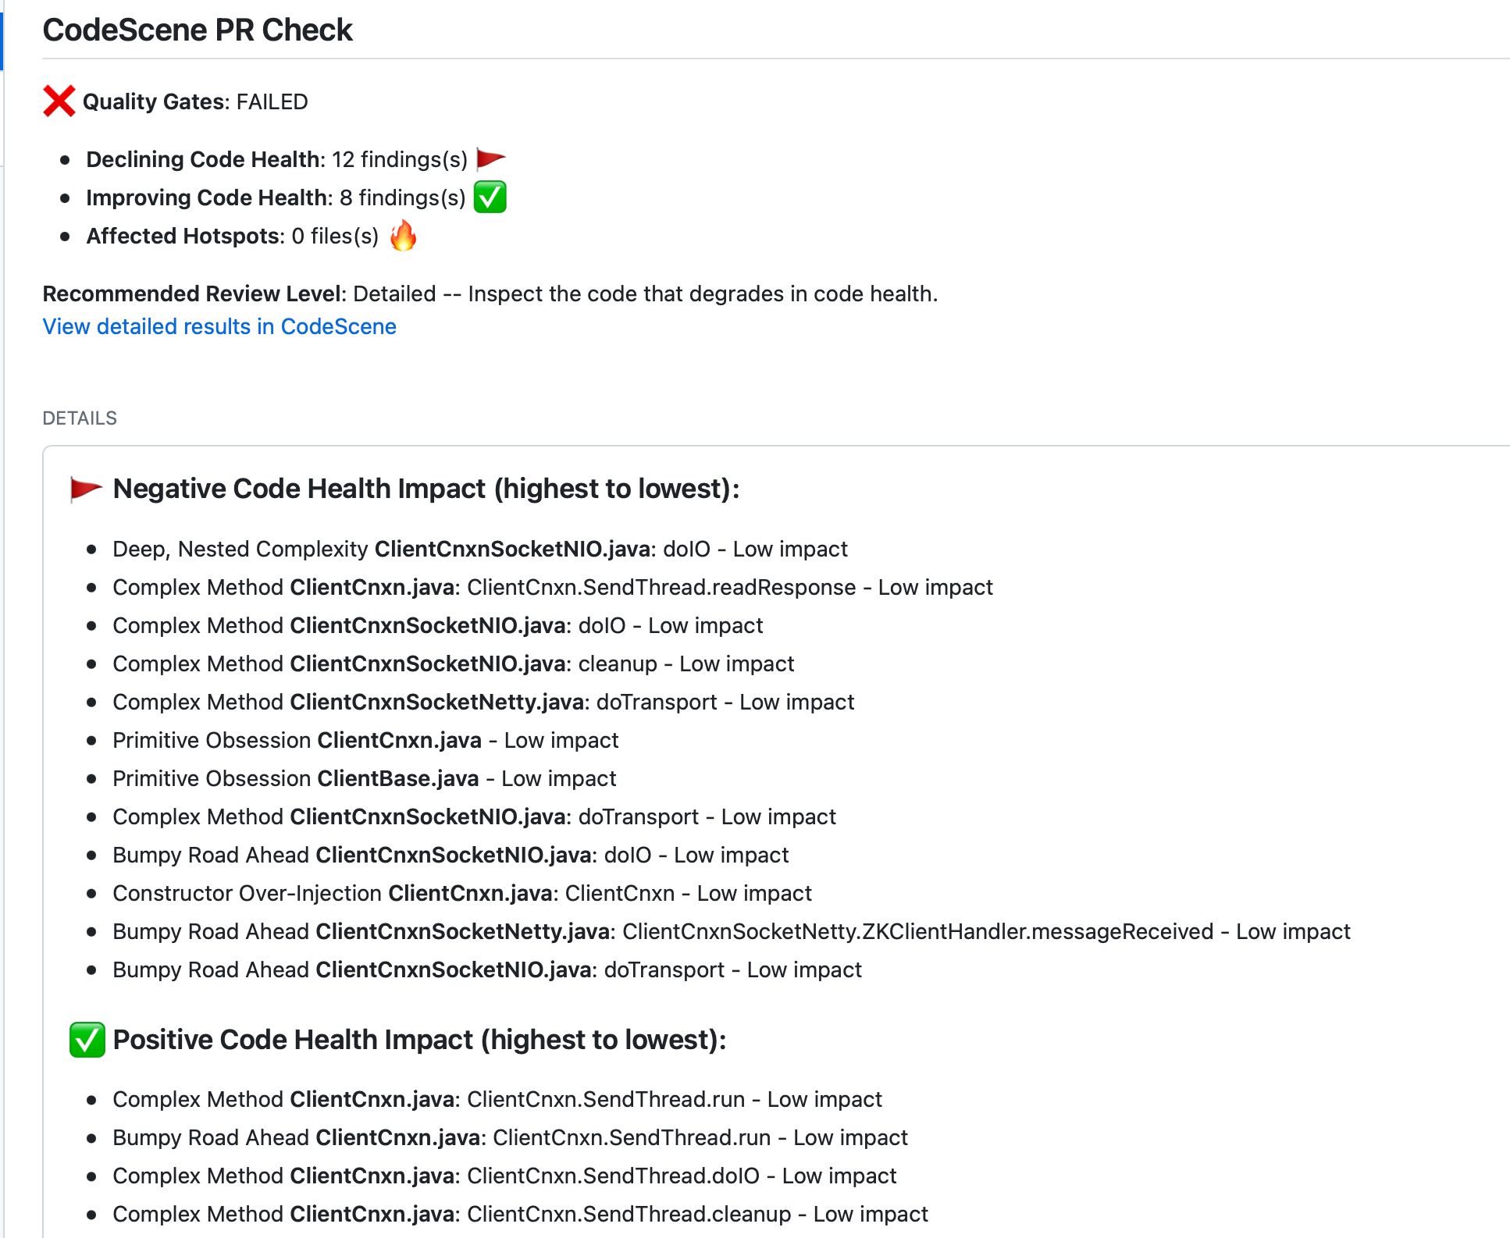The image size is (1510, 1238).
Task: Click the DETAILS section label
Action: (x=80, y=418)
